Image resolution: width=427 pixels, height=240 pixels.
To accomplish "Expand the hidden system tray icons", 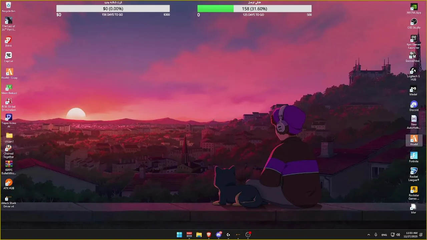I will pos(369,235).
